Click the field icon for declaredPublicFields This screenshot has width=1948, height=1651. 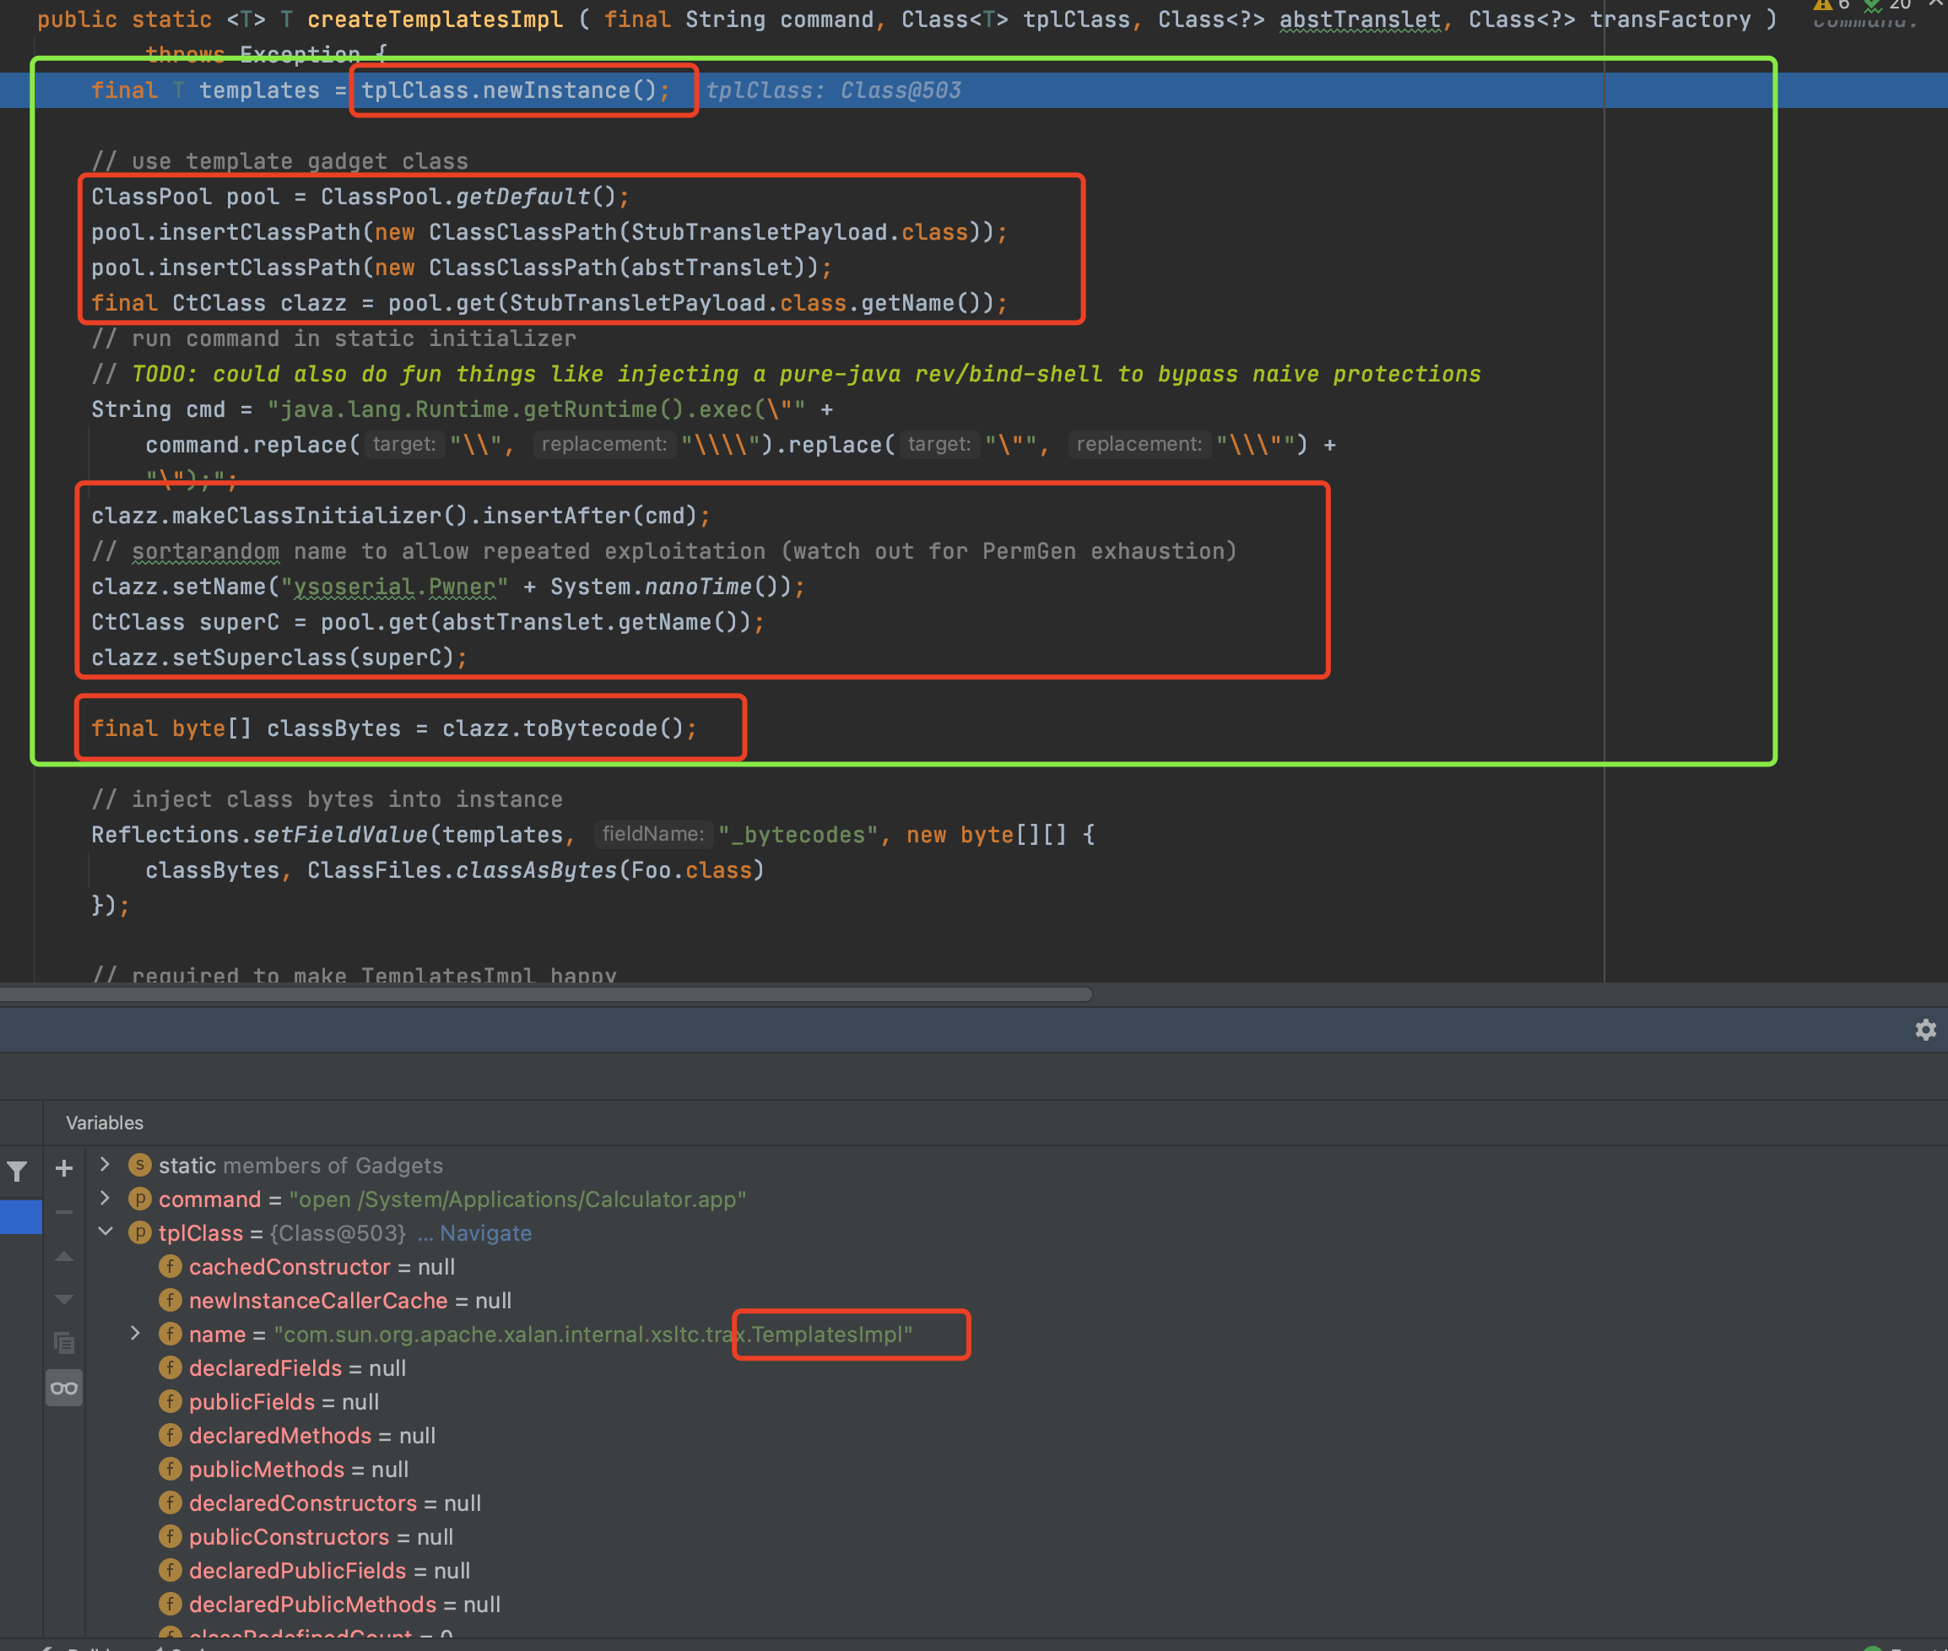point(170,1570)
